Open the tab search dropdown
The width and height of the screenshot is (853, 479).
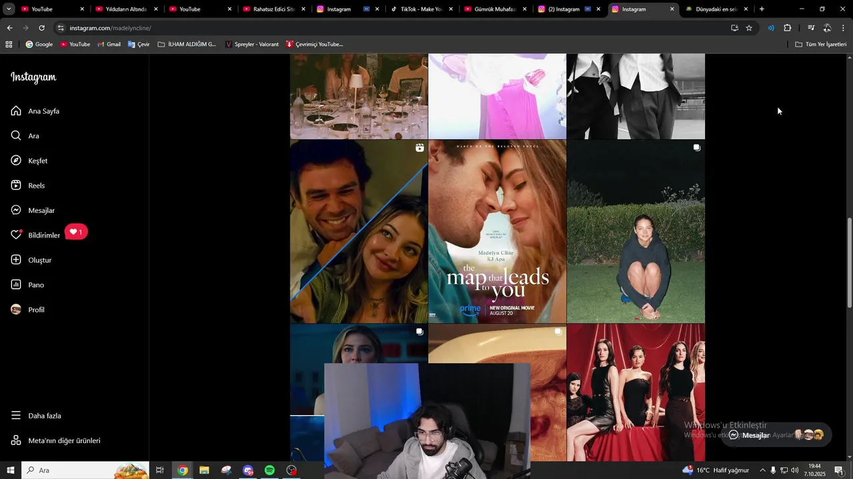pos(9,9)
